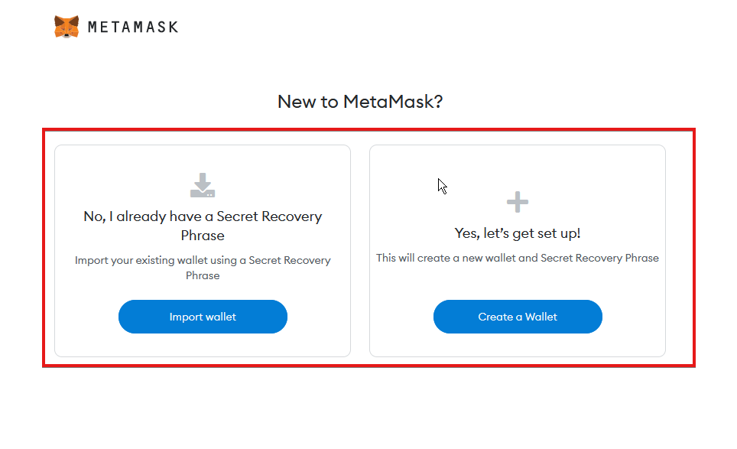Select the "New to MetaMask?" heading
The width and height of the screenshot is (737, 449).
point(360,102)
